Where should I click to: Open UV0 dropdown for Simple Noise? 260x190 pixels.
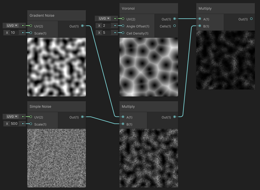tap(12, 116)
